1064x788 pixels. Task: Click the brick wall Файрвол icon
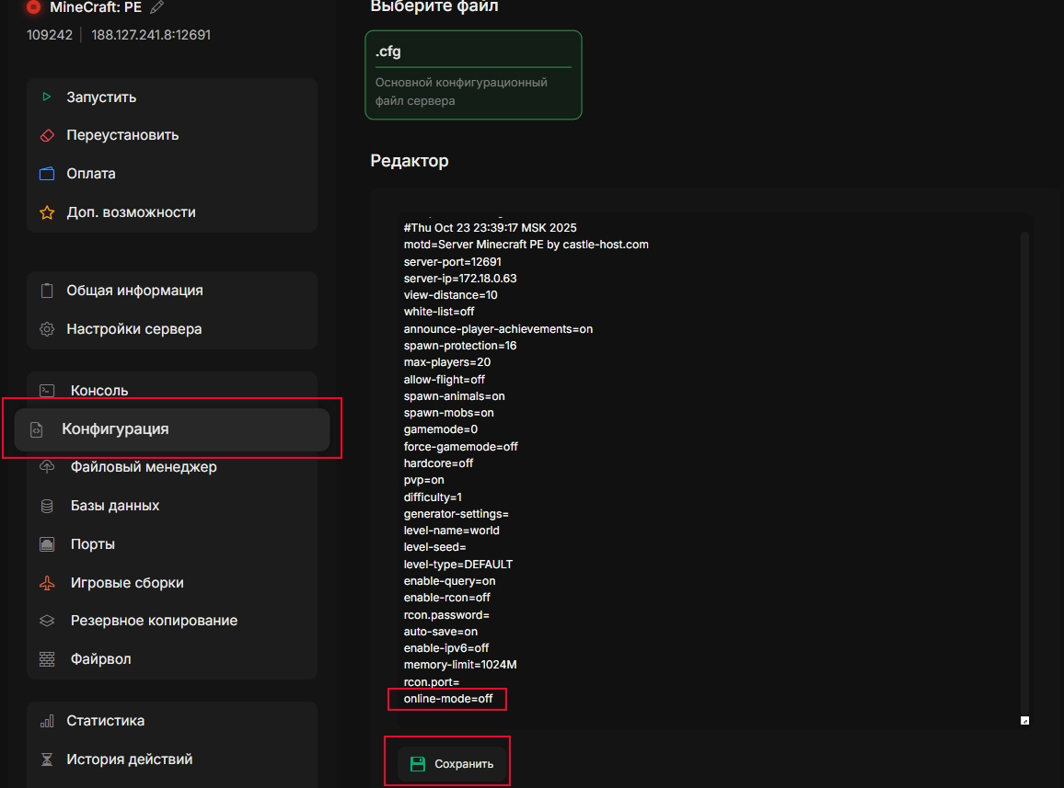coord(47,659)
